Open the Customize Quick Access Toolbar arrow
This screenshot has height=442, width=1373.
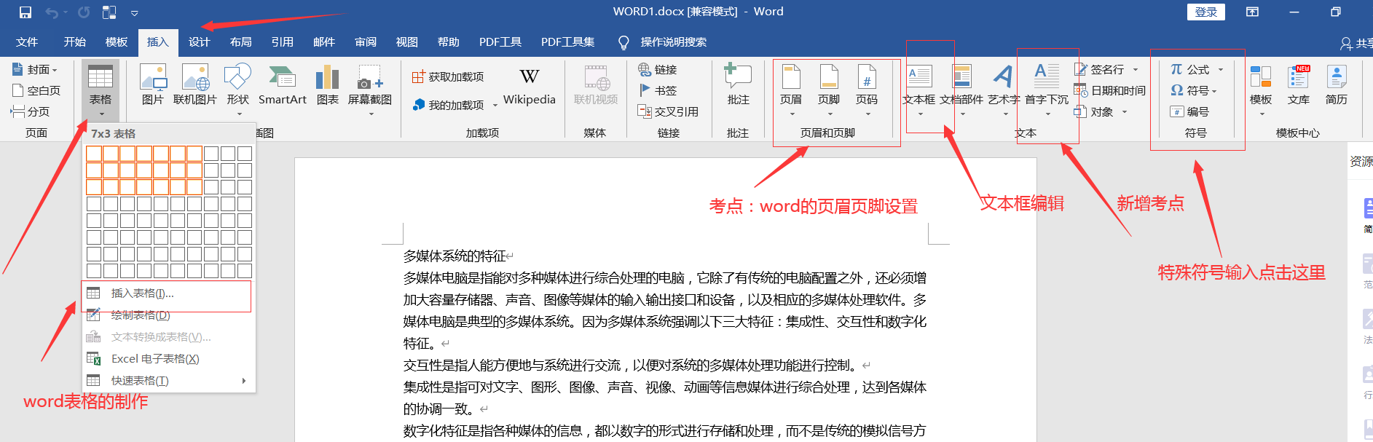[135, 12]
